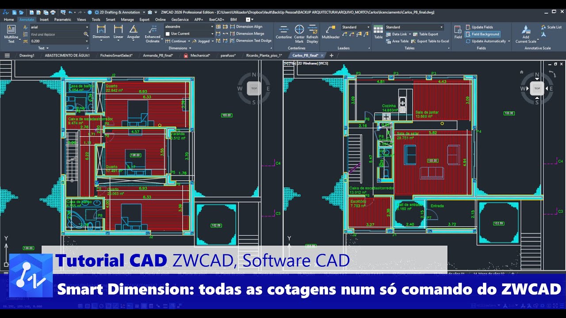The height and width of the screenshot is (318, 566).
Task: Toggle the Use Current checkbox
Action: click(168, 34)
